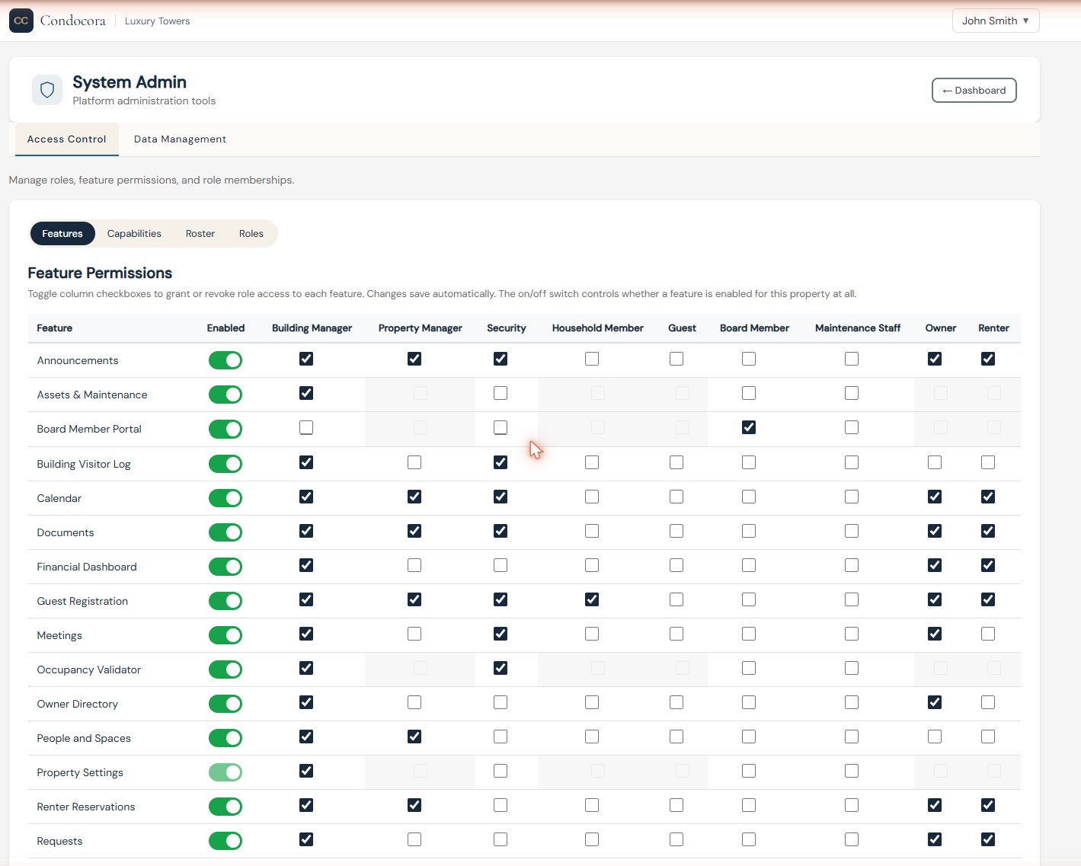Toggle the Meetings enabled switch
The image size is (1081, 866).
click(x=225, y=635)
